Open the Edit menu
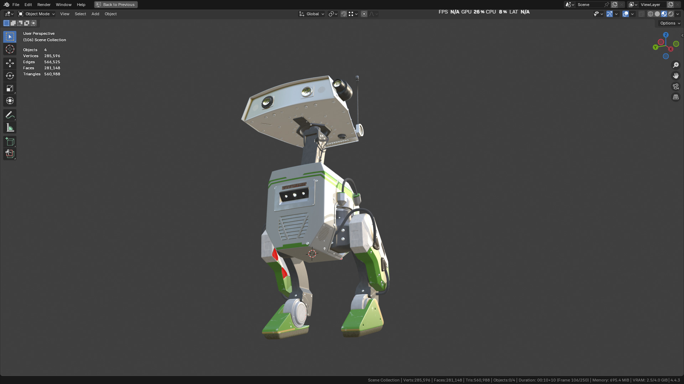The height and width of the screenshot is (384, 684). click(x=28, y=5)
